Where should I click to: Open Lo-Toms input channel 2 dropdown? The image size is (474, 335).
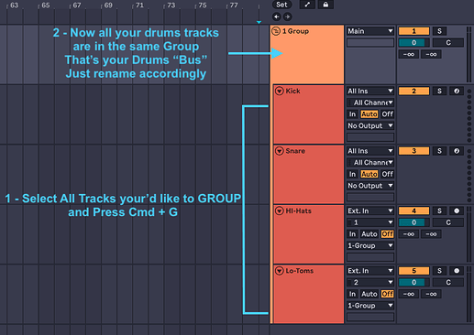(370, 282)
